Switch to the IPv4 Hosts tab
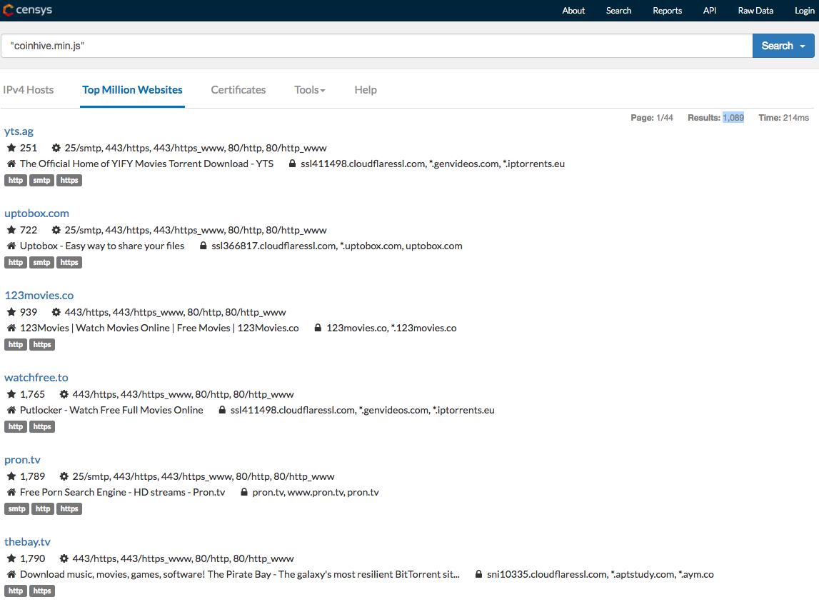This screenshot has width=819, height=607. pyautogui.click(x=29, y=90)
